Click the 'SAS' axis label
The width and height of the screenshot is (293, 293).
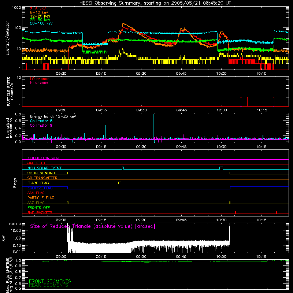pos(4,238)
